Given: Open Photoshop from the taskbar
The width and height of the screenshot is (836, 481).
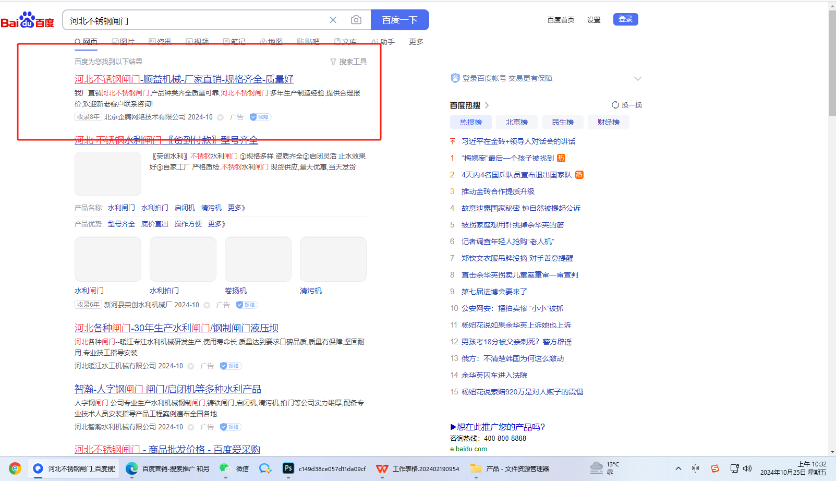Looking at the screenshot, I should 288,468.
